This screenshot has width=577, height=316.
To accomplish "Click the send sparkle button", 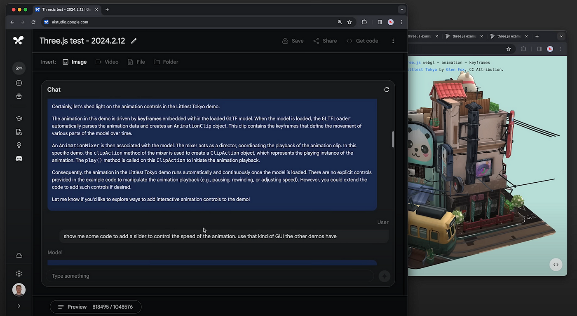I will point(385,276).
